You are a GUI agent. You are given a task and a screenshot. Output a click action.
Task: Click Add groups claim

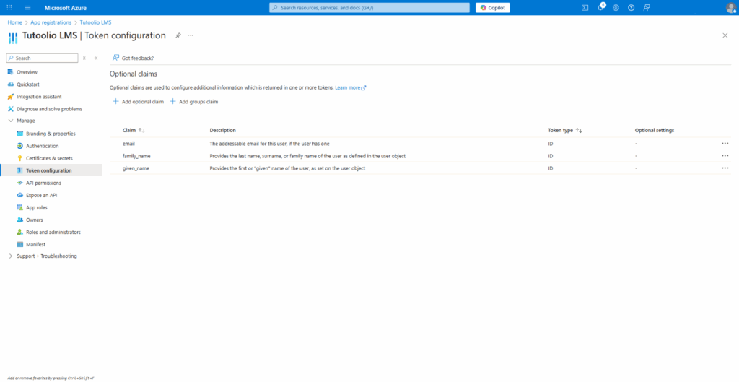[193, 102]
